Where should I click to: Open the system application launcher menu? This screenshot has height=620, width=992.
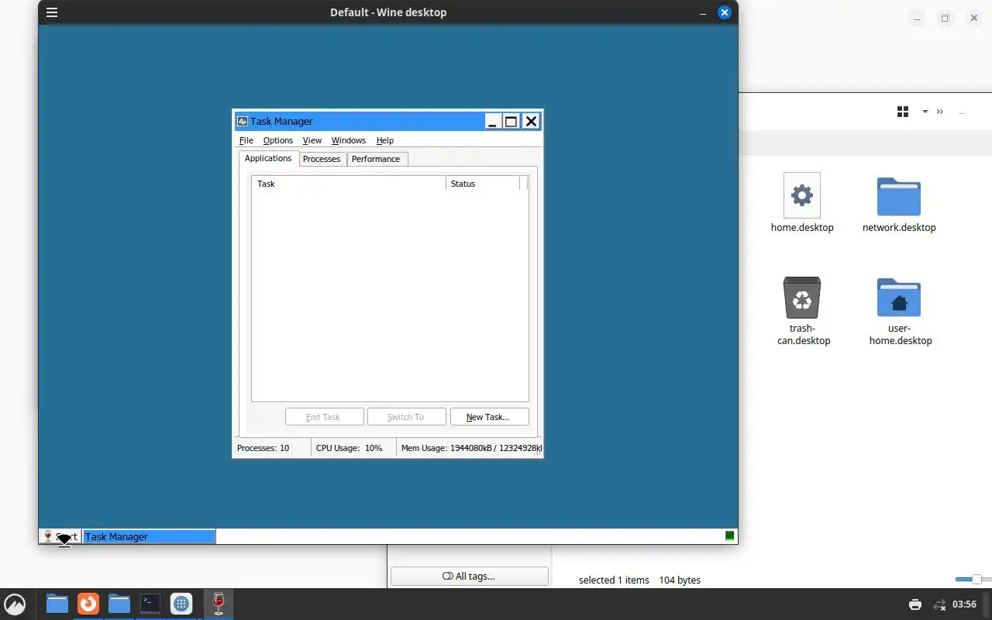click(x=15, y=604)
